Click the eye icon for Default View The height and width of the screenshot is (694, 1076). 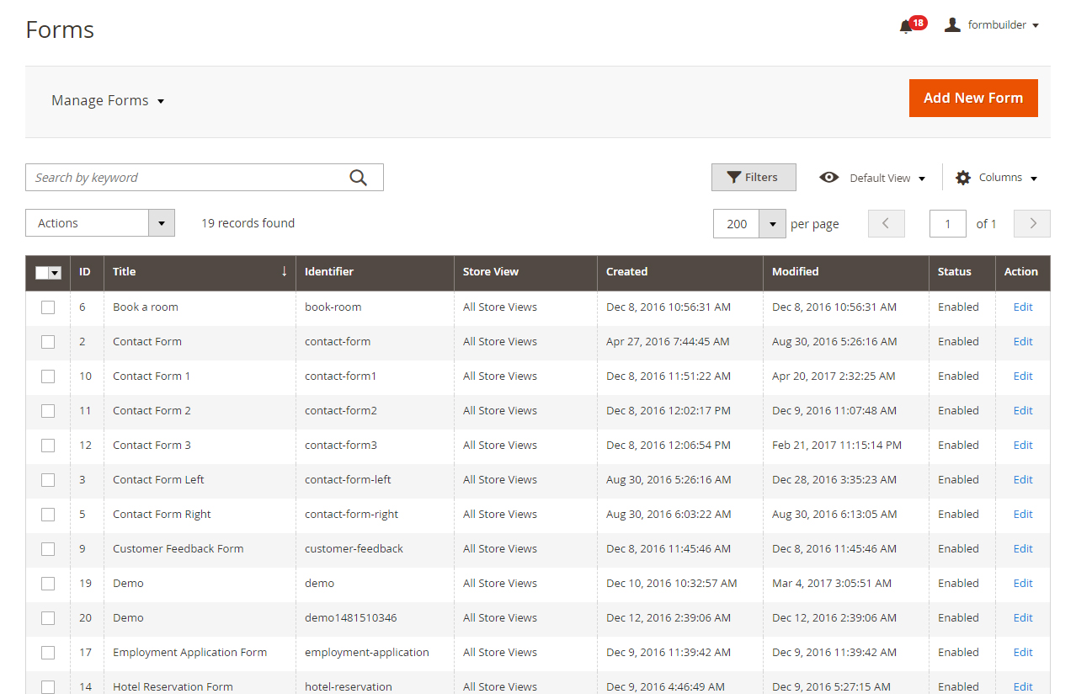829,178
